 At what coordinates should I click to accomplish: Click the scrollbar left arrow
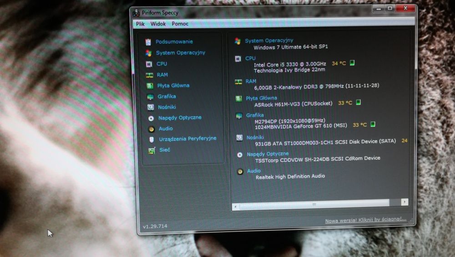[235, 207]
